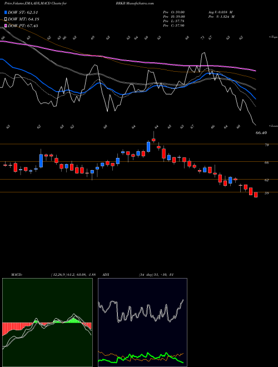Click the 66 price axis label

pos(266,162)
